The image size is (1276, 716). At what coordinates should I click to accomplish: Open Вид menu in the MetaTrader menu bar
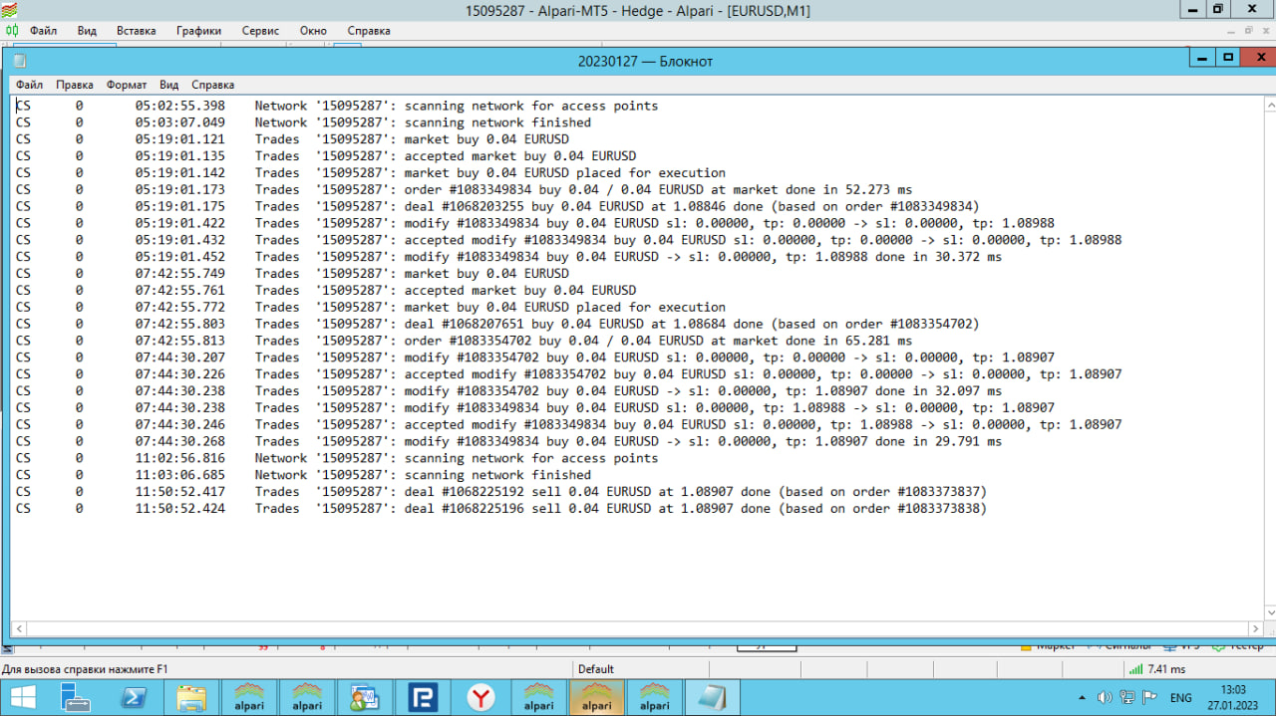[87, 31]
